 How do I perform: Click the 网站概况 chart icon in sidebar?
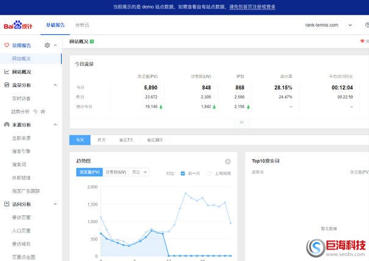click(7, 71)
